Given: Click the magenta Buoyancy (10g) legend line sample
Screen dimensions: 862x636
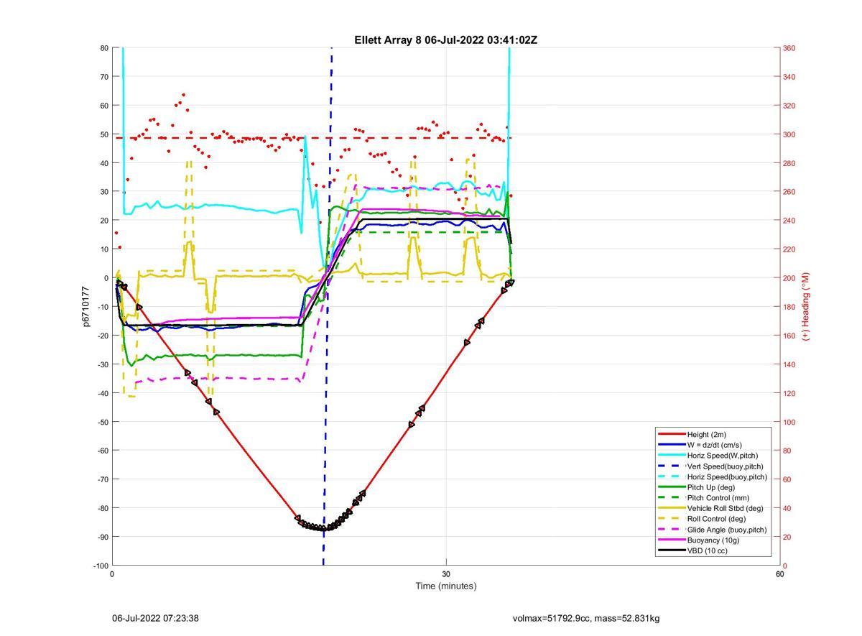Looking at the screenshot, I should click(671, 540).
